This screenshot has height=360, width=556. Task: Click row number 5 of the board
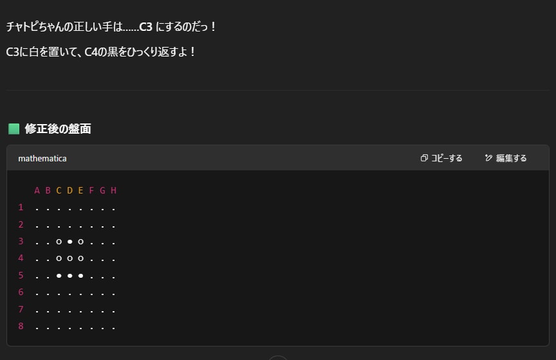21,275
